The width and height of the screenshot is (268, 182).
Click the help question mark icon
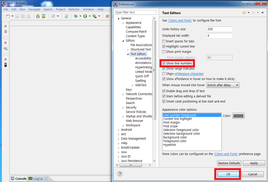click(120, 174)
